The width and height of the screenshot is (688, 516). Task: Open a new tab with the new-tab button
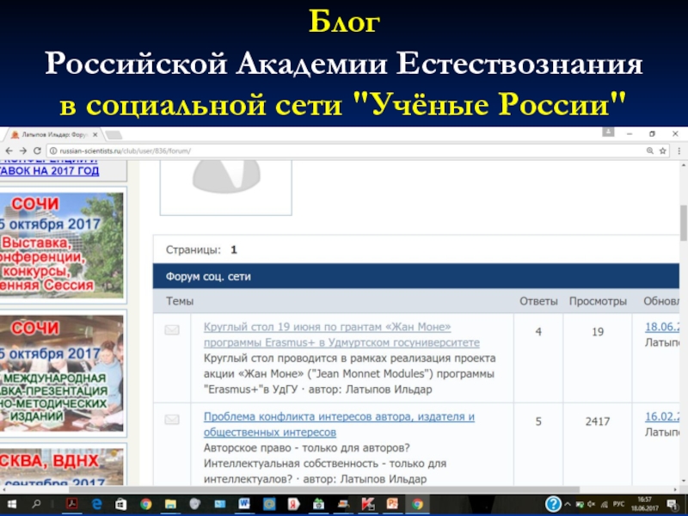114,135
